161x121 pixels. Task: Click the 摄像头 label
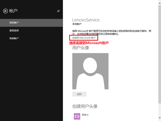point(85,115)
